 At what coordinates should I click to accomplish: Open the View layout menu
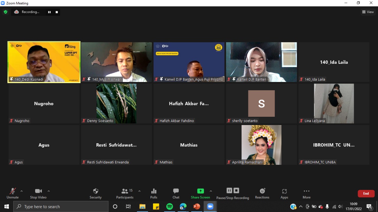coord(368,12)
